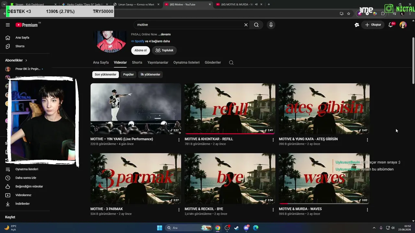Switch to the channel Shorts tab
The height and width of the screenshot is (233, 415).
point(137,62)
